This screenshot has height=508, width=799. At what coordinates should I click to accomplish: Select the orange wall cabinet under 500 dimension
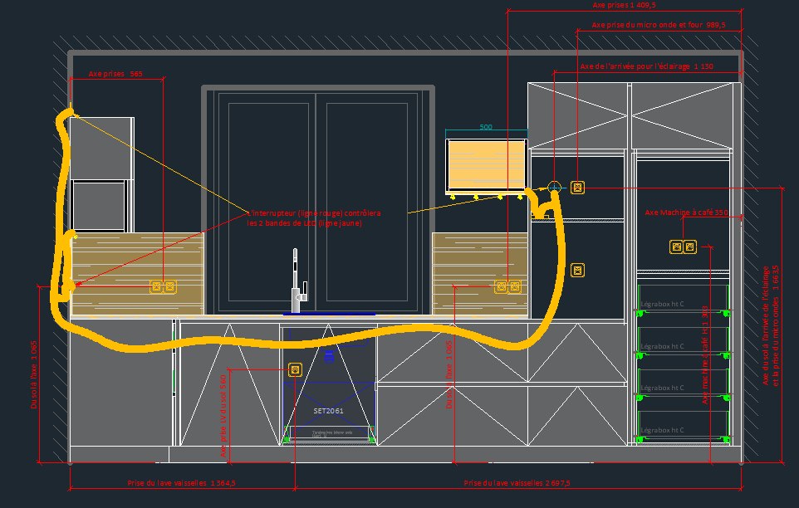pyautogui.click(x=486, y=164)
